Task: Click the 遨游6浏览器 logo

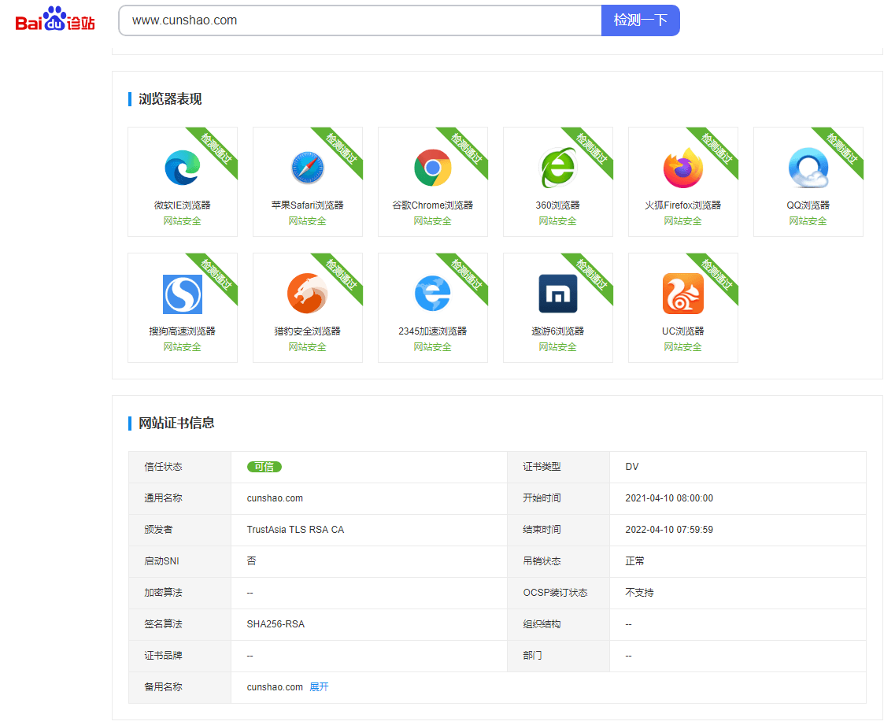Action: point(557,292)
